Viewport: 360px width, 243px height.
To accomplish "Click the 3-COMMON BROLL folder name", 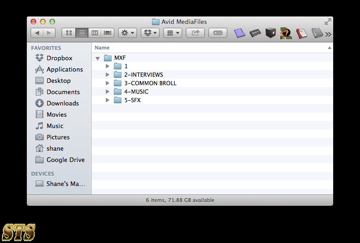I will [x=151, y=83].
